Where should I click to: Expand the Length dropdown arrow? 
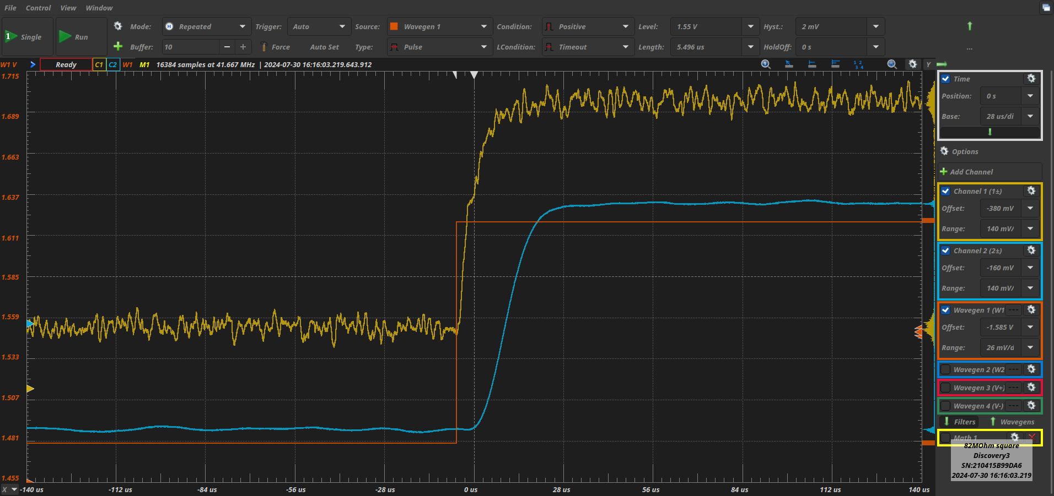tap(750, 47)
